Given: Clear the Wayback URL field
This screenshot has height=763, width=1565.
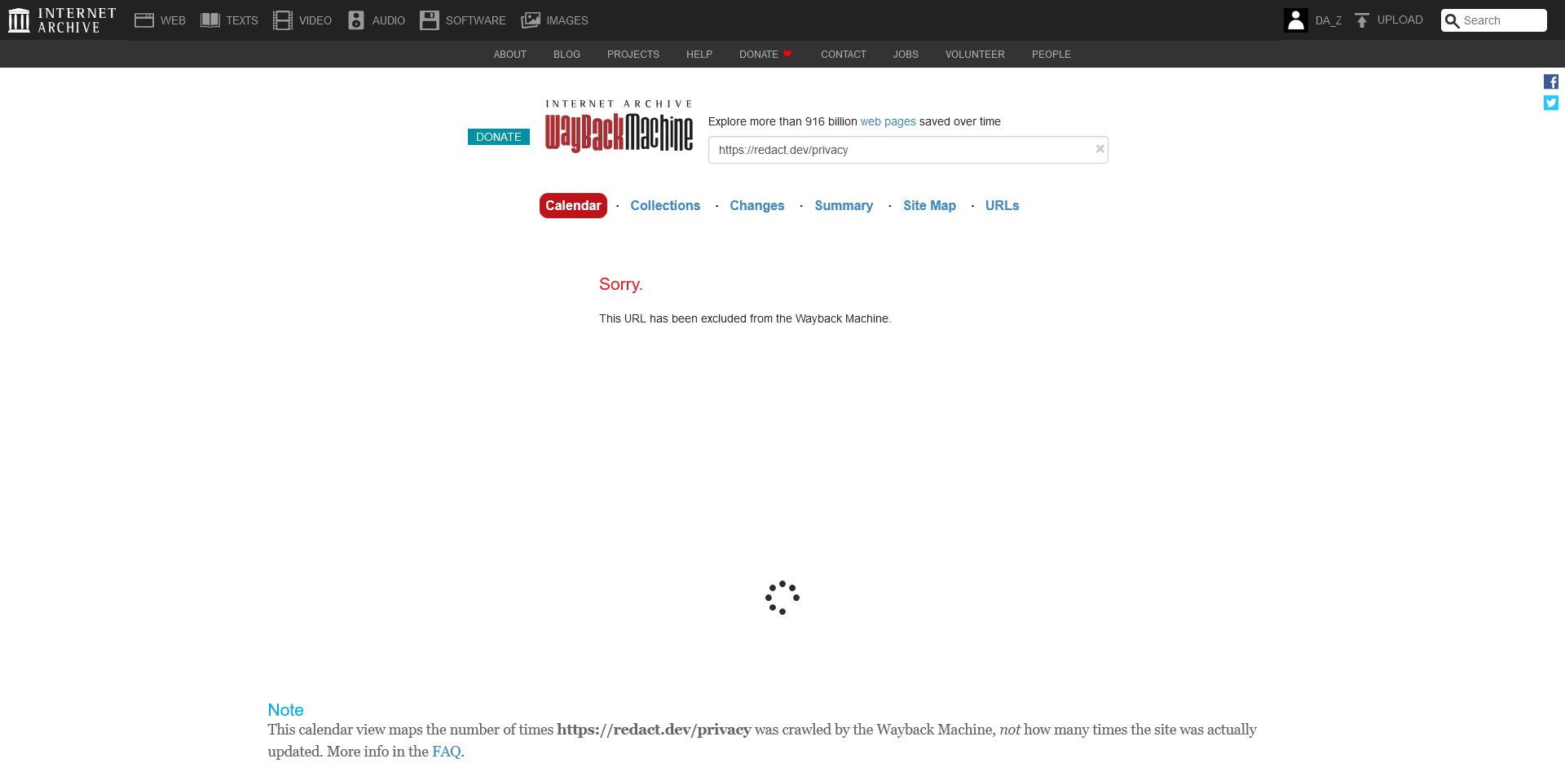Looking at the screenshot, I should tap(1100, 149).
